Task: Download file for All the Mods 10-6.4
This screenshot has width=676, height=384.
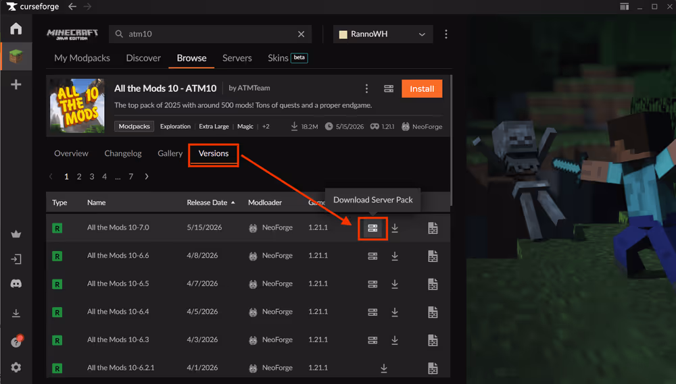Action: coord(395,312)
